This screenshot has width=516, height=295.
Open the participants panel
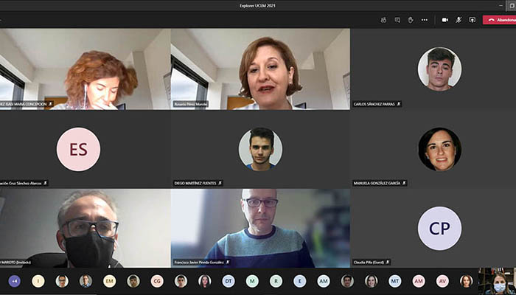(384, 20)
